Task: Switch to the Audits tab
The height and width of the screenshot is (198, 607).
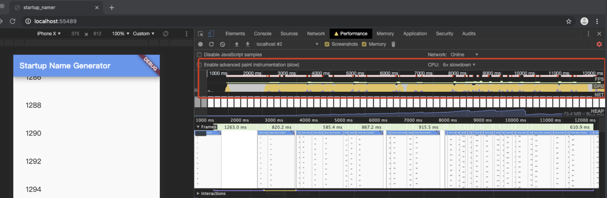Action: tap(469, 34)
